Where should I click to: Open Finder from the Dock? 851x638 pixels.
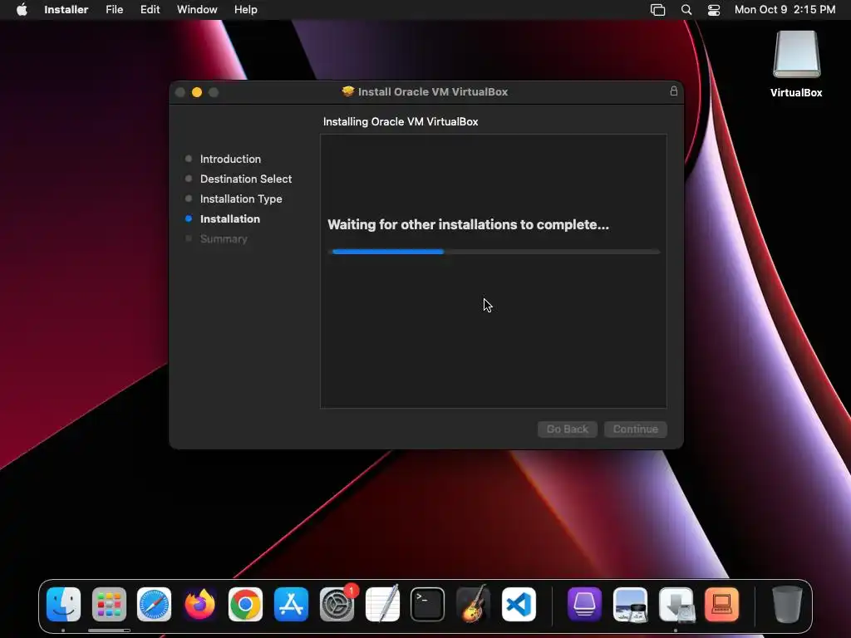pos(63,605)
